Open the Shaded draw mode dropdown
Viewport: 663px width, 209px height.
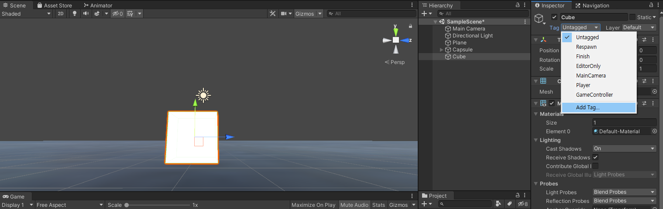(x=26, y=13)
